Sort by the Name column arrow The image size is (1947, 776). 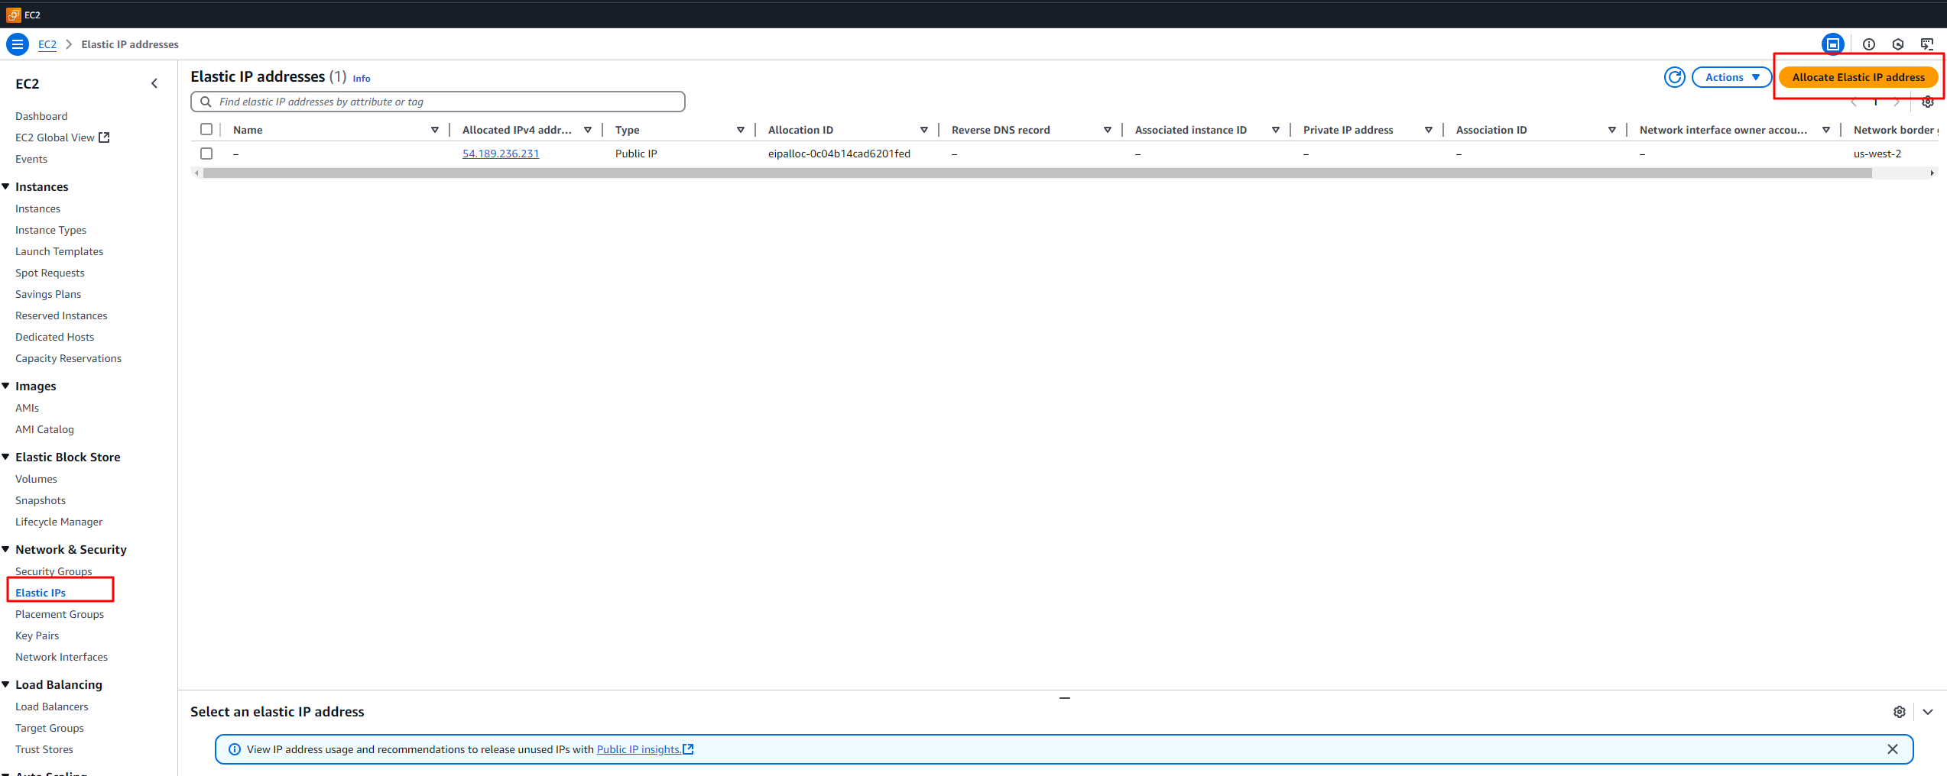point(435,130)
